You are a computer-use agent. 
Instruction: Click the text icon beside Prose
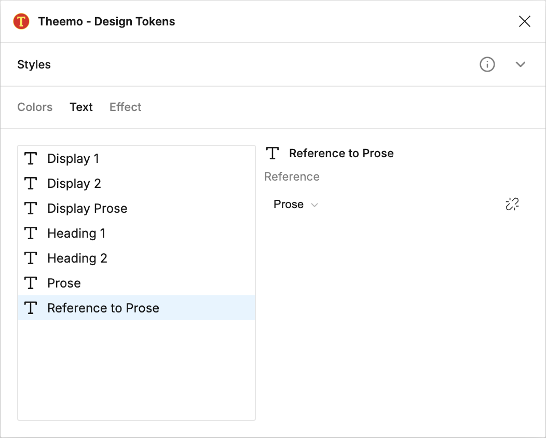(x=31, y=283)
